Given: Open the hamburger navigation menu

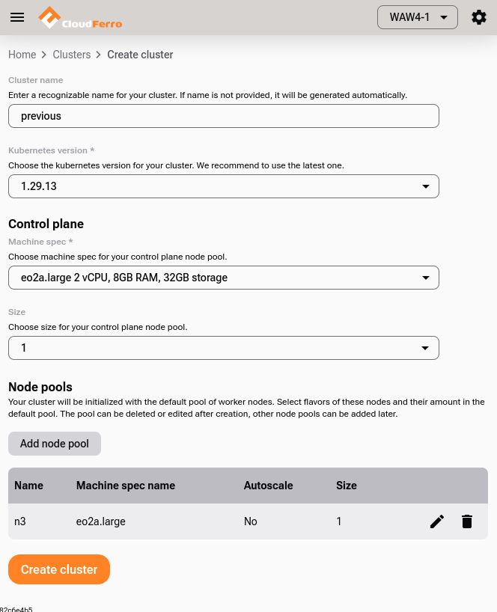Looking at the screenshot, I should [x=17, y=17].
